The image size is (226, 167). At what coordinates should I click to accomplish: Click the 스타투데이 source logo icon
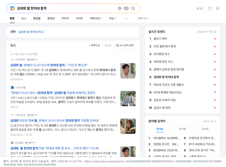[x=12, y=59]
